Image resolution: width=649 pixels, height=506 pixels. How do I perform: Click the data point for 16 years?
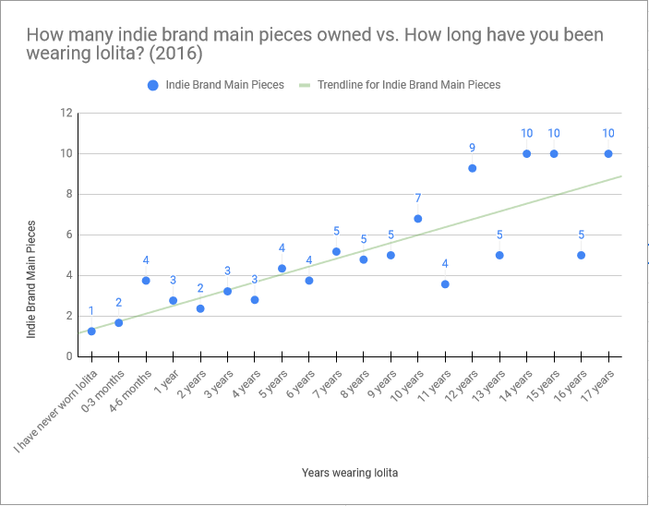click(581, 255)
